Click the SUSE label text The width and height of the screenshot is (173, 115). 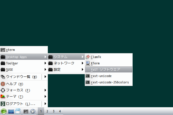[10, 70]
